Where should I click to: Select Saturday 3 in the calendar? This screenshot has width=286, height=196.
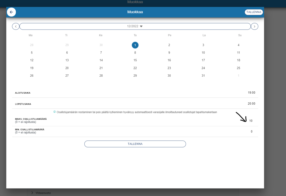(203, 45)
